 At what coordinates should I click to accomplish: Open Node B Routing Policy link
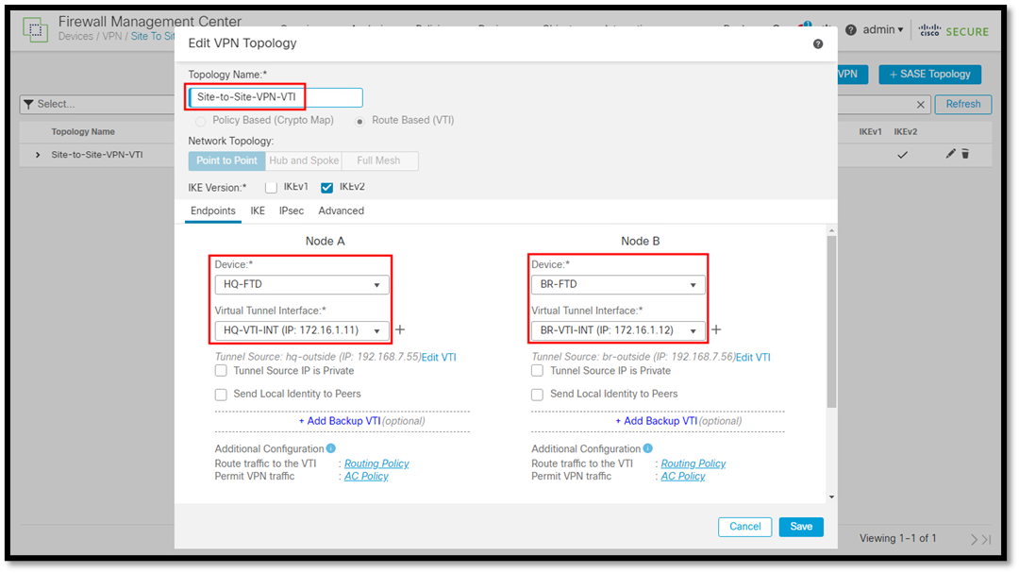click(693, 463)
